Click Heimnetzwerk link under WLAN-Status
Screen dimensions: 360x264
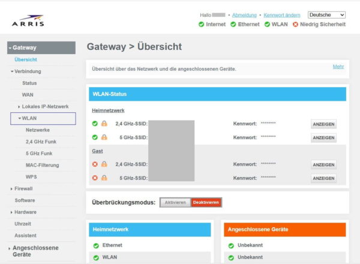pos(108,110)
